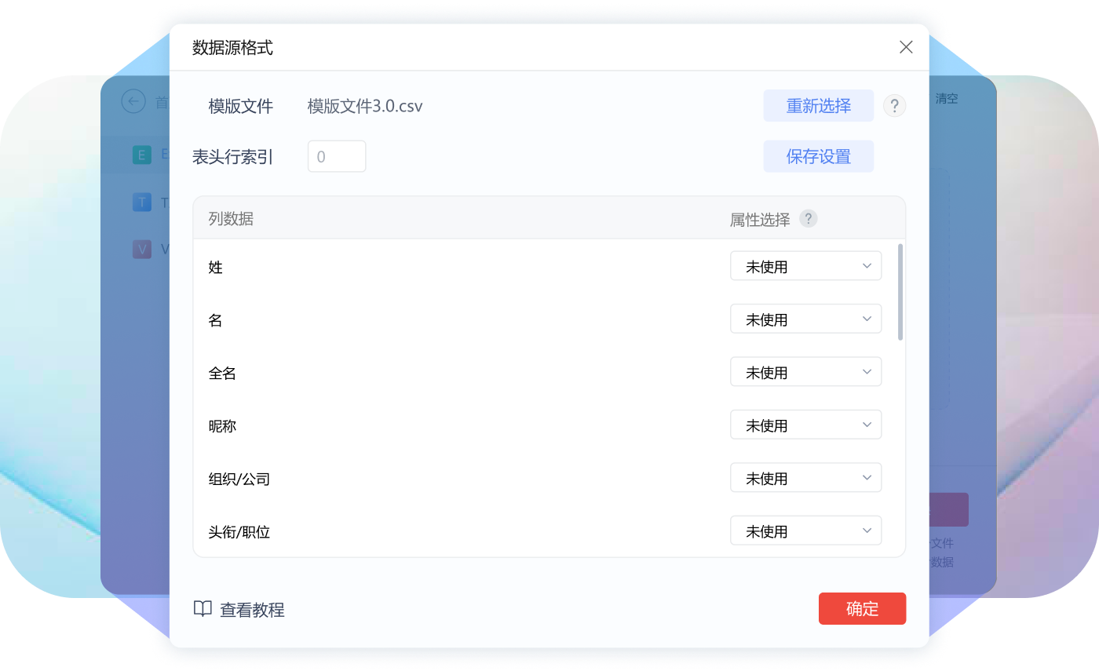Click the circular back arrow icon
The image size is (1099, 671).
click(x=133, y=101)
